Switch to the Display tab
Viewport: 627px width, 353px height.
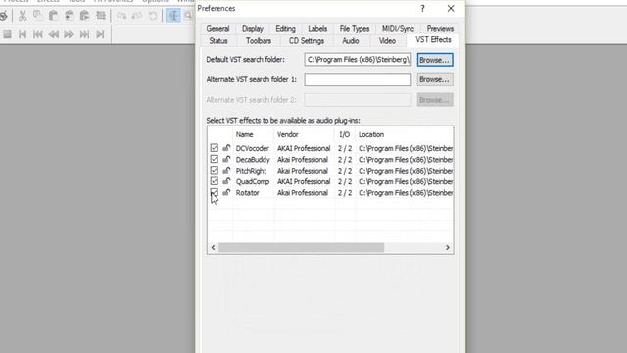pyautogui.click(x=253, y=29)
